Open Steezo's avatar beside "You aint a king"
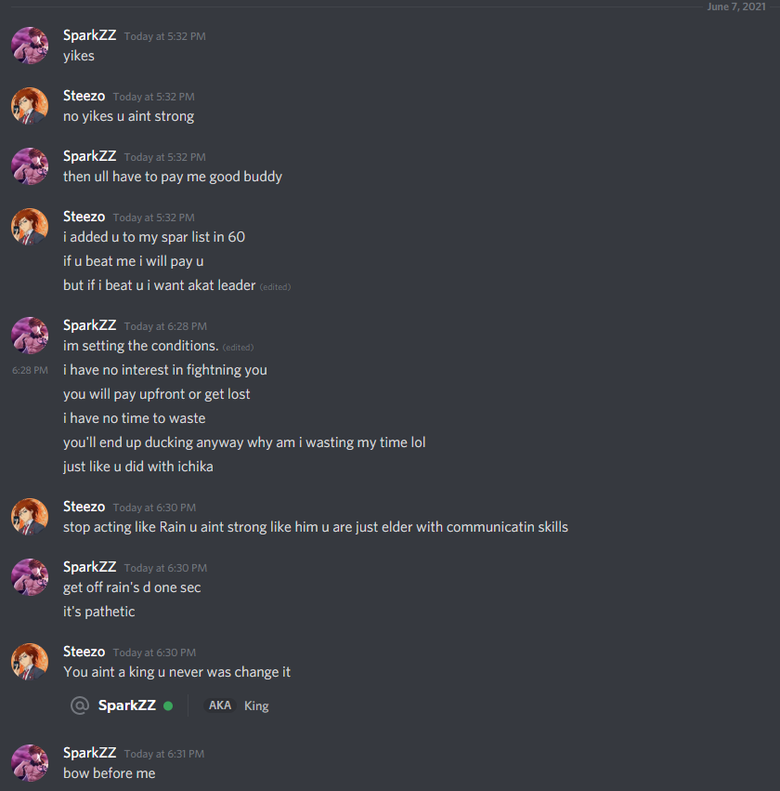 point(30,662)
